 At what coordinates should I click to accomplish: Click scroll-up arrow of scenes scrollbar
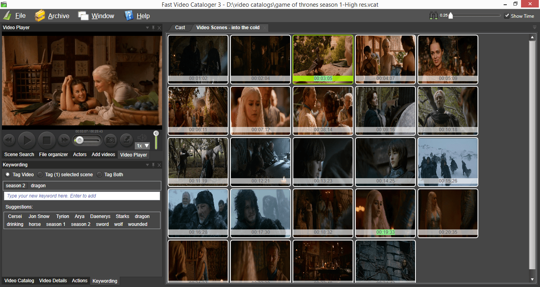tap(532, 37)
